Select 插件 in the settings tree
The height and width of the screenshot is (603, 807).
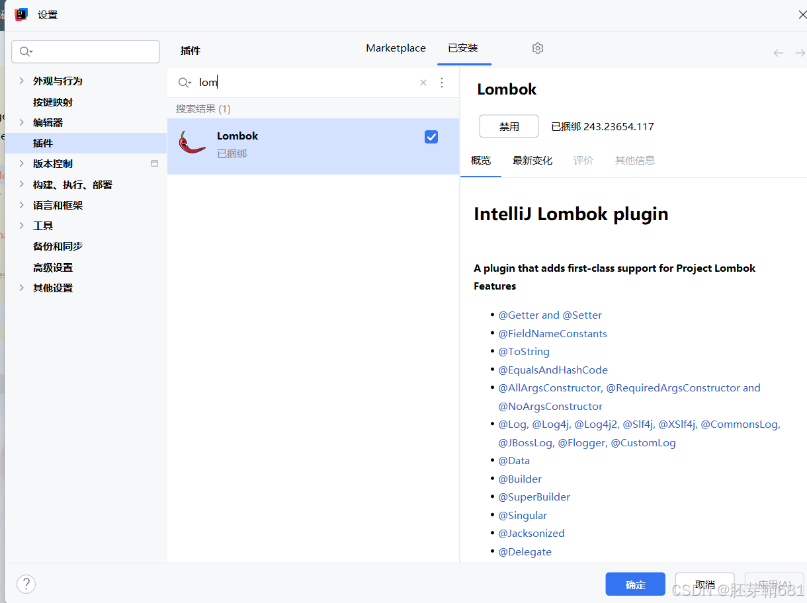(43, 143)
